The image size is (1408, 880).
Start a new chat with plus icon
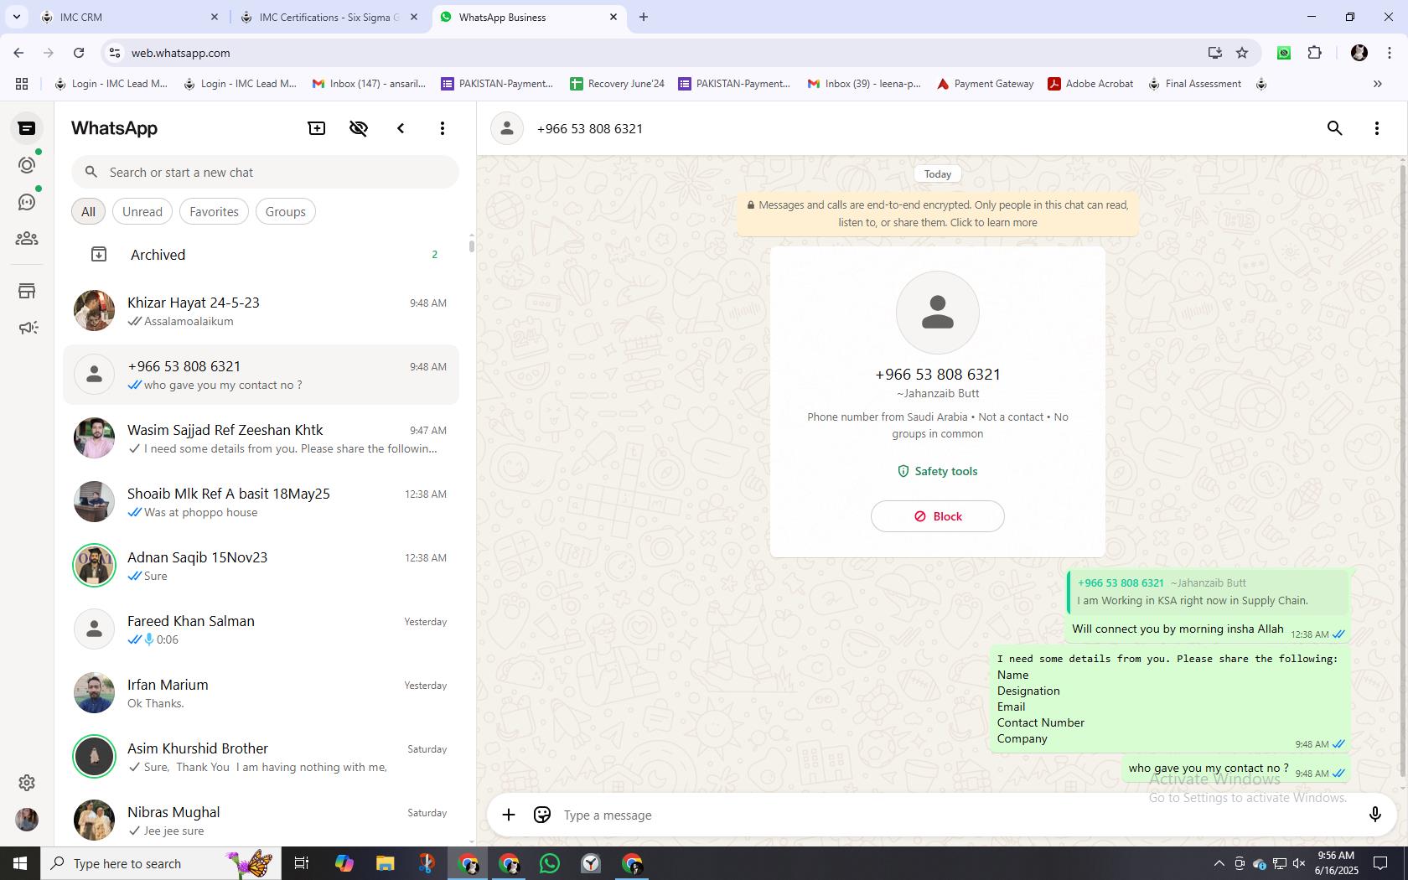click(317, 128)
